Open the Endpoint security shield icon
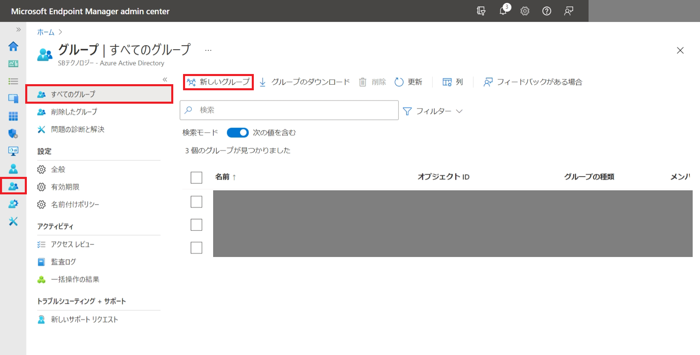This screenshot has width=700, height=355. 13,133
